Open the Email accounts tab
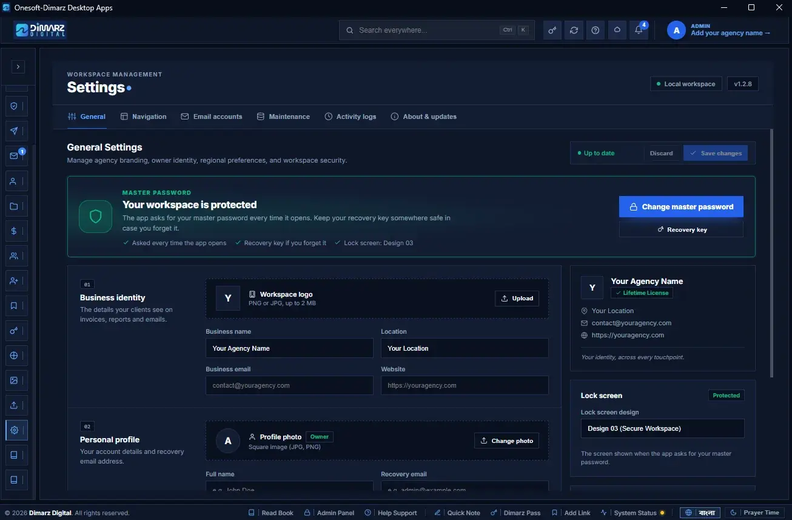 tap(211, 116)
